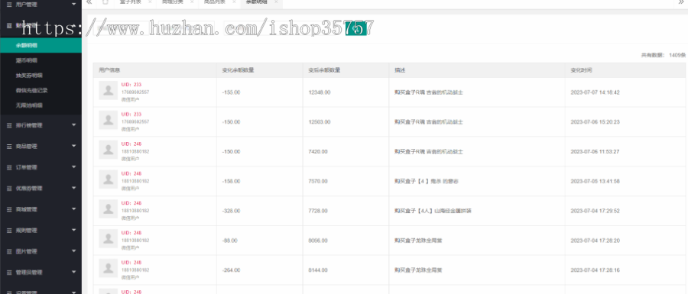The height and width of the screenshot is (294, 688).
Task: Expand the 图片管理 menu arrow
Action: coord(73,251)
